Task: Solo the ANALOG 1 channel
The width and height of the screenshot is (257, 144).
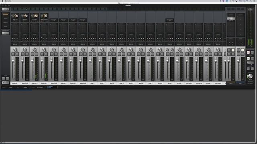Action: click(13, 54)
